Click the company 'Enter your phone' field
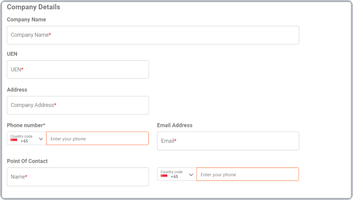 pyautogui.click(x=97, y=138)
